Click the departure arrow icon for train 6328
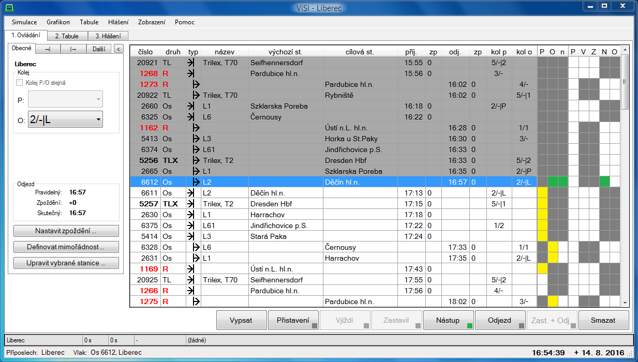 (196, 247)
